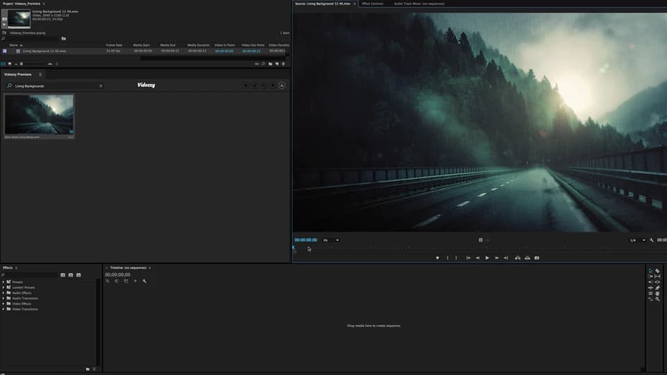Go to Out point in Source Monitor
This screenshot has width=667, height=375.
coord(506,258)
